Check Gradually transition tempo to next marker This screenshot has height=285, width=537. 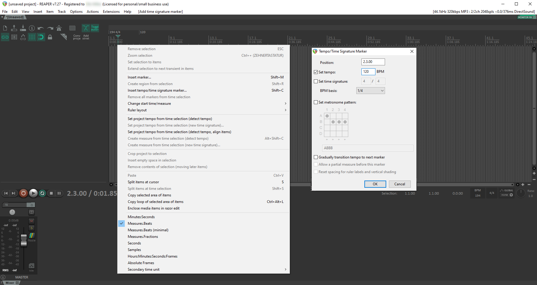[316, 157]
